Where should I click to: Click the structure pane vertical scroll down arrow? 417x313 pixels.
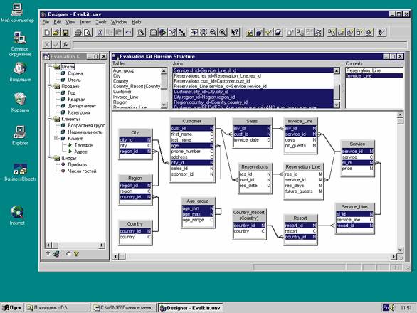tap(400, 250)
